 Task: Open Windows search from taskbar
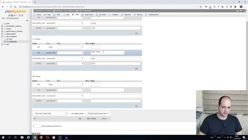pyautogui.click(x=9, y=137)
